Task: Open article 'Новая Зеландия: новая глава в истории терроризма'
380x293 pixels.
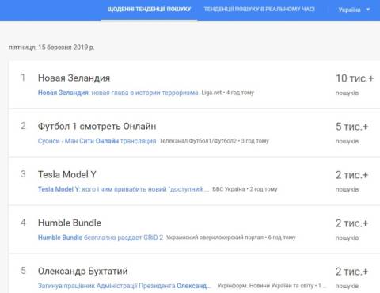Action: (x=118, y=93)
